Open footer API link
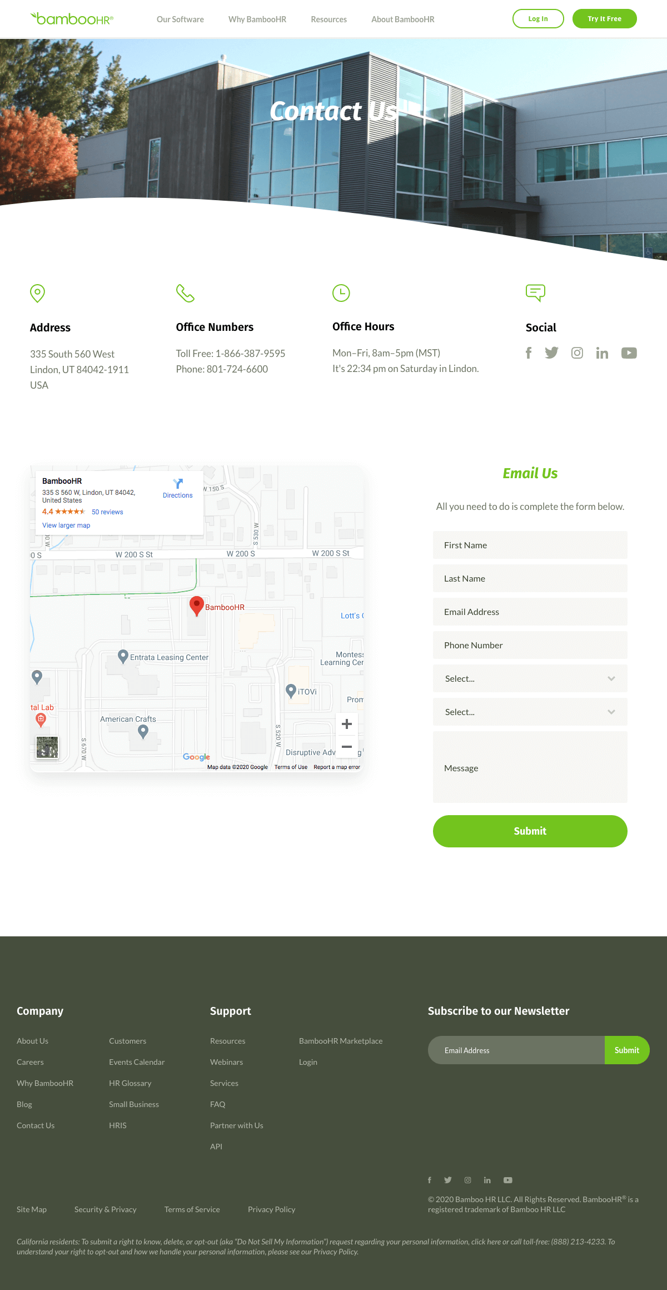This screenshot has height=1290, width=667. 216,1147
